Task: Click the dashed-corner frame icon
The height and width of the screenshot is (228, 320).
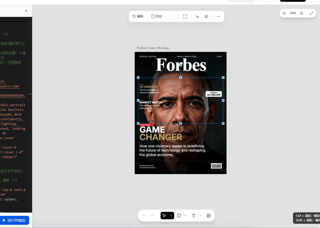Action: coord(185,16)
